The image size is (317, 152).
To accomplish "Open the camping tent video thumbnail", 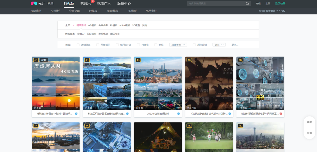I will click(x=158, y=137).
